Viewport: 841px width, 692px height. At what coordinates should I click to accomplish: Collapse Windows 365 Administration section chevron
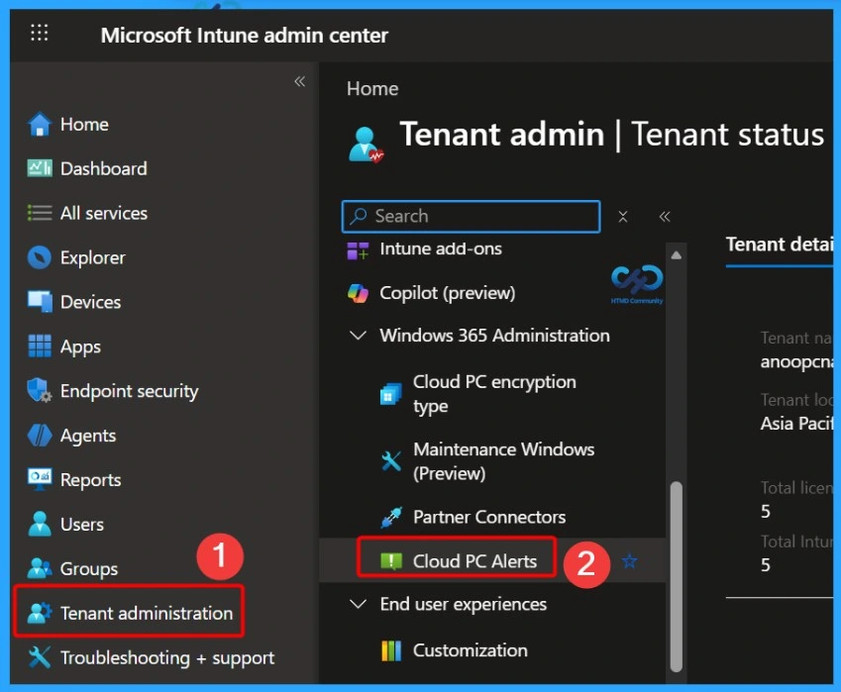pos(358,336)
